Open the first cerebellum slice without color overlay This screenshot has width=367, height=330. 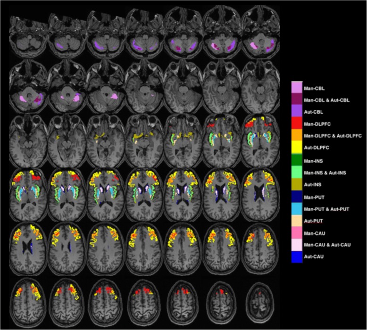click(28, 36)
